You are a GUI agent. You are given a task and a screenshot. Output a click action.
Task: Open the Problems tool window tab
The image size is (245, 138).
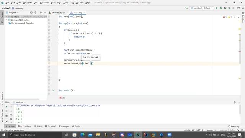point(24,126)
